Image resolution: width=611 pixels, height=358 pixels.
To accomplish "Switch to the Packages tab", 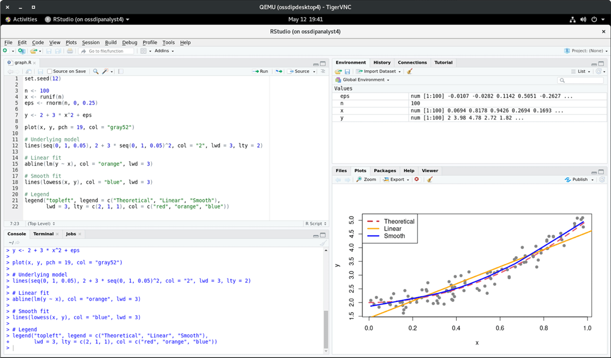I will point(384,171).
